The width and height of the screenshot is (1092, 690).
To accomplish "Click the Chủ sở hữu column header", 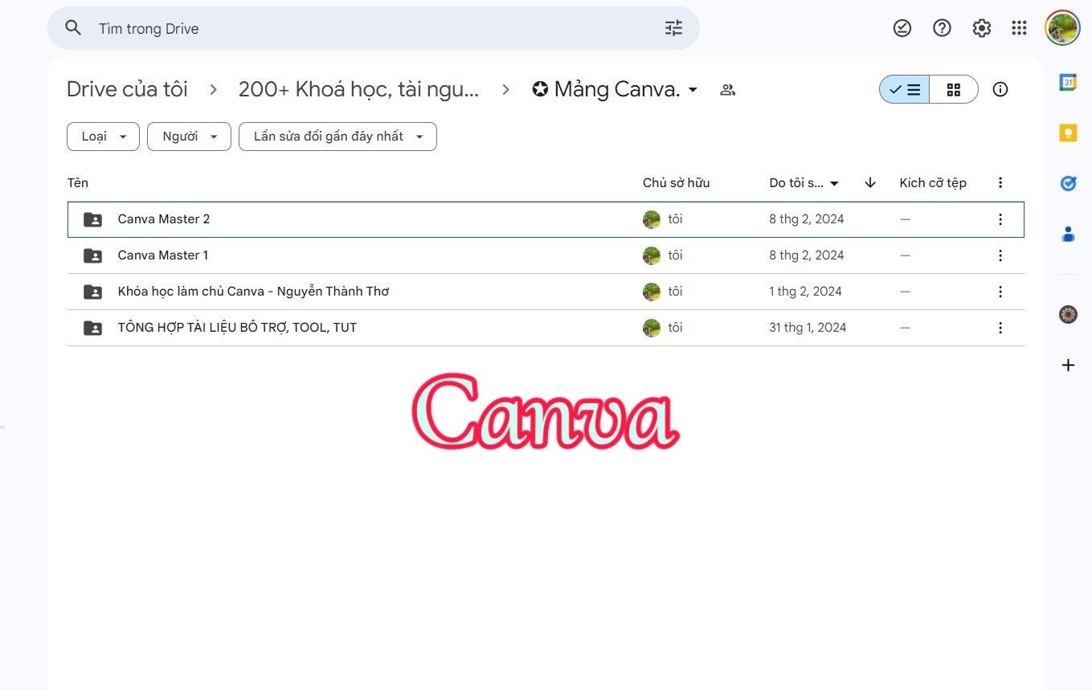I will click(676, 183).
